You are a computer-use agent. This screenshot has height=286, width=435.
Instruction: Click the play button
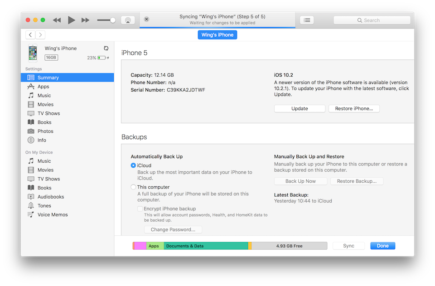pos(72,20)
